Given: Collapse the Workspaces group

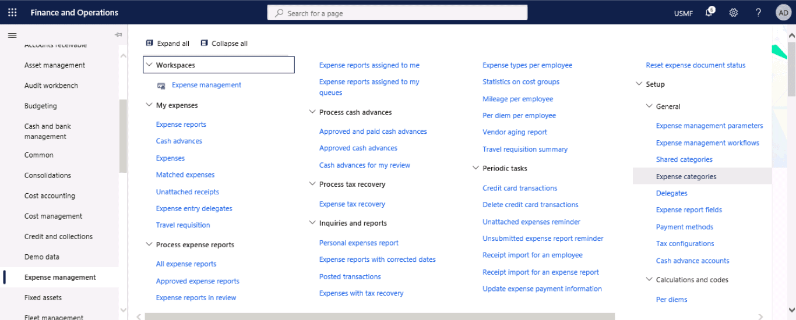Looking at the screenshot, I should (x=149, y=65).
